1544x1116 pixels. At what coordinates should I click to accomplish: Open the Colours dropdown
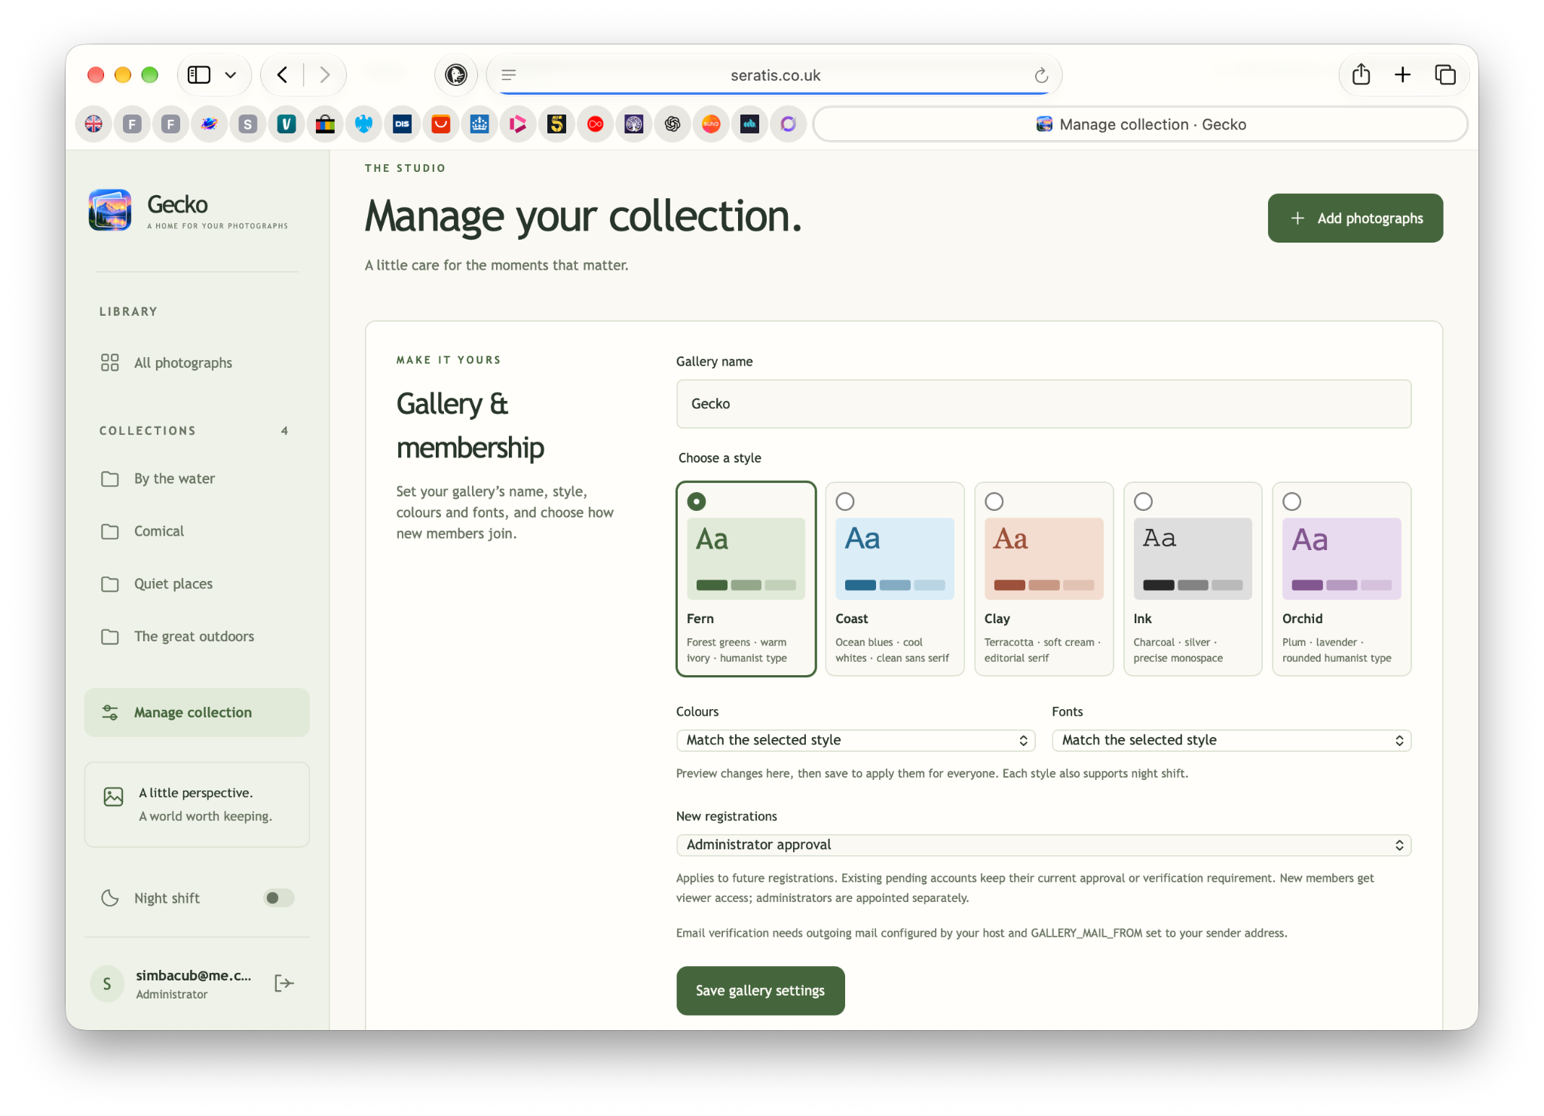pos(856,740)
